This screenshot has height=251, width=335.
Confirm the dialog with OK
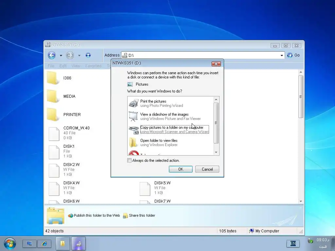click(x=181, y=169)
